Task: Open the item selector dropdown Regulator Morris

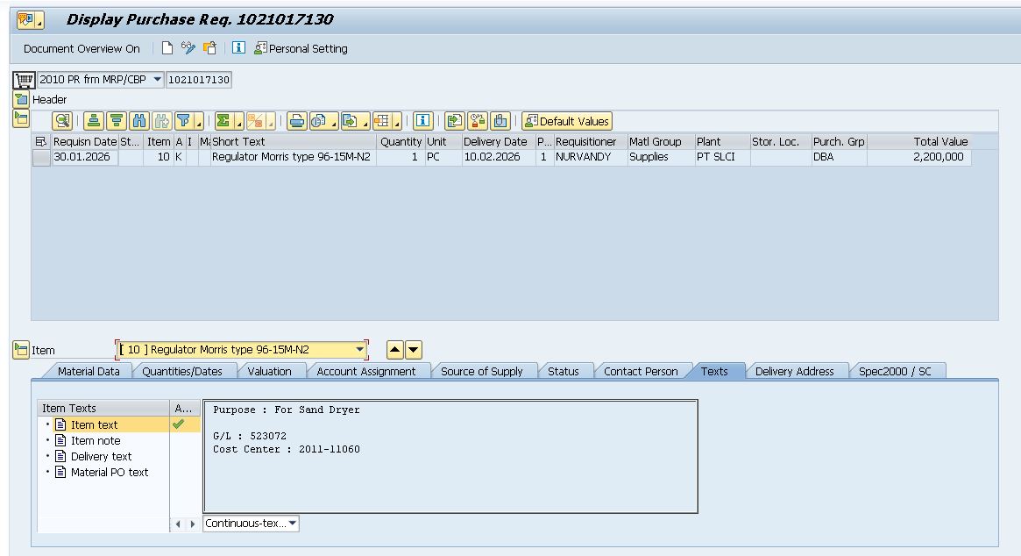Action: click(x=359, y=350)
